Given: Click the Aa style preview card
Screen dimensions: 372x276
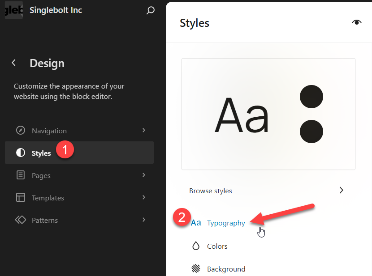Looking at the screenshot, I should click(268, 114).
